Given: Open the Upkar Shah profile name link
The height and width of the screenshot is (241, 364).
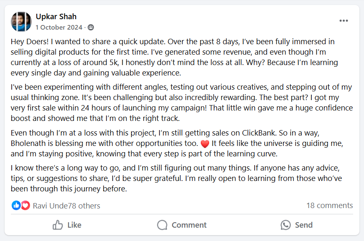Looking at the screenshot, I should click(x=56, y=17).
